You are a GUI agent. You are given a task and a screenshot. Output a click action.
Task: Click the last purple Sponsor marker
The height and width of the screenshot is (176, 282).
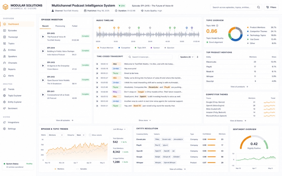coord(192,28)
